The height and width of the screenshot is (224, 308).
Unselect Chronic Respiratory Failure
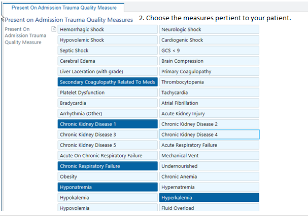(x=107, y=166)
